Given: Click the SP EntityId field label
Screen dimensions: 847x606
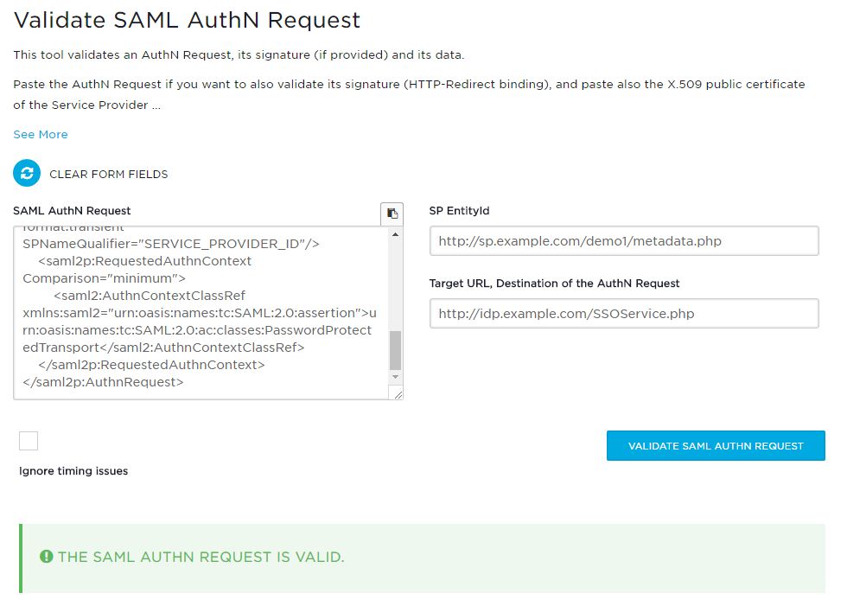Looking at the screenshot, I should tap(459, 211).
